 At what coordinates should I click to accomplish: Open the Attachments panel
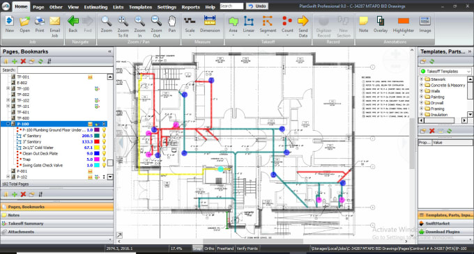tap(57, 232)
